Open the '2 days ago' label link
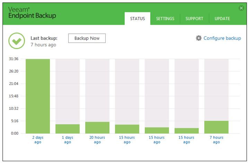 [x=38, y=140]
